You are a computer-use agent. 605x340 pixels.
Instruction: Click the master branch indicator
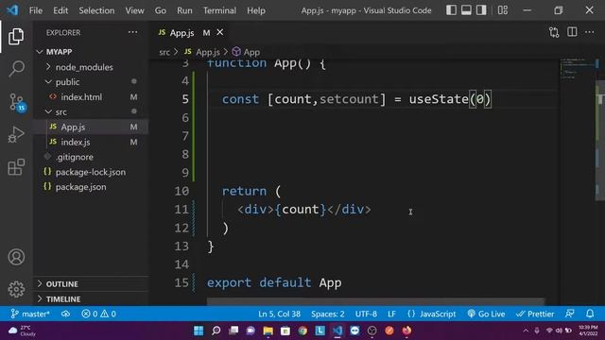(30, 314)
